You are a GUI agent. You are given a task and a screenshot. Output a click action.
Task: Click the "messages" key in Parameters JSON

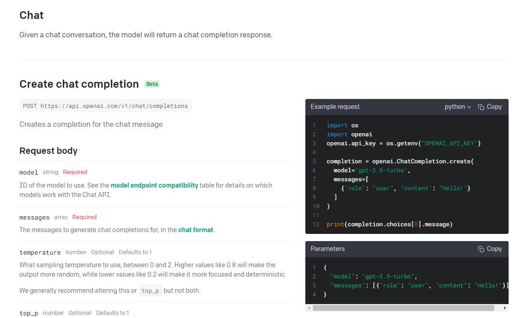(x=348, y=286)
